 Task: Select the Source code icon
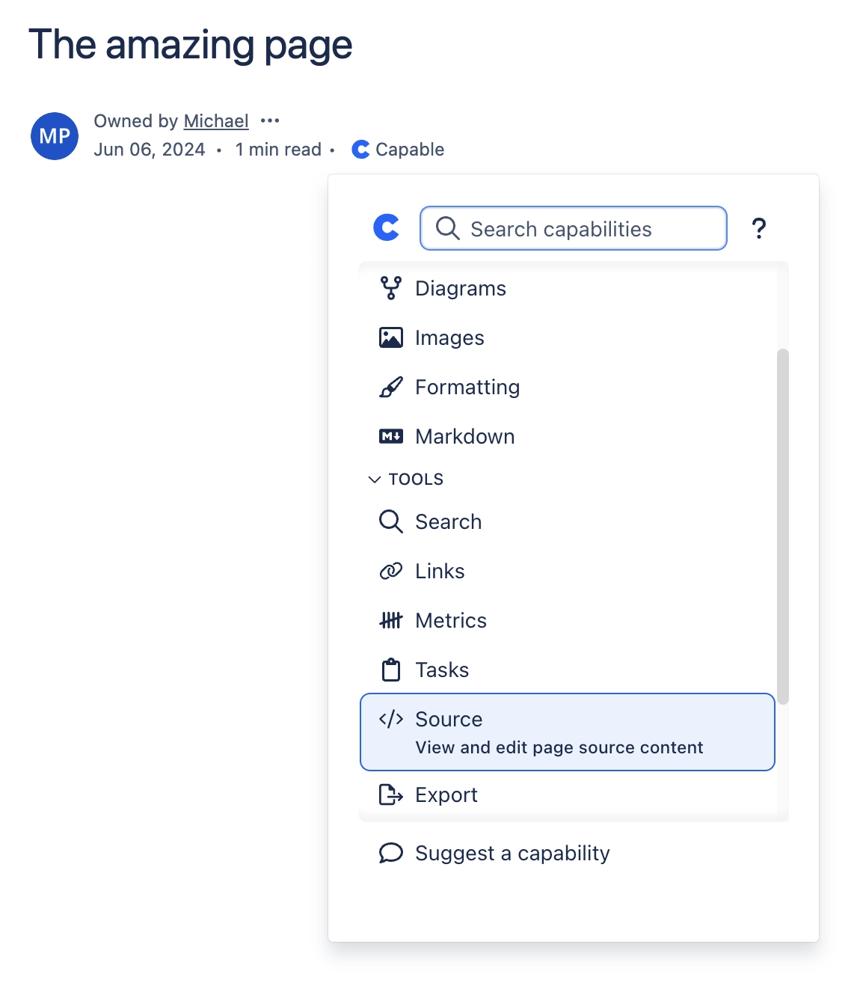click(x=390, y=718)
